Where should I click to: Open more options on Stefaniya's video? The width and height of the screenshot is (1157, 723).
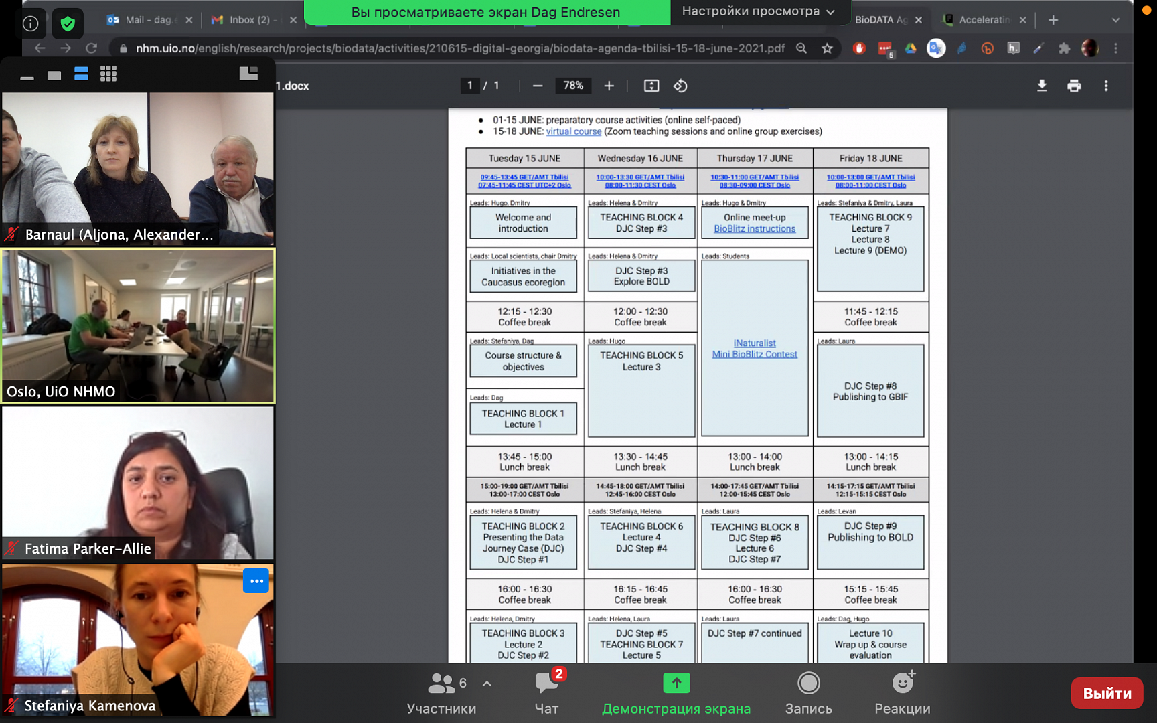[256, 581]
